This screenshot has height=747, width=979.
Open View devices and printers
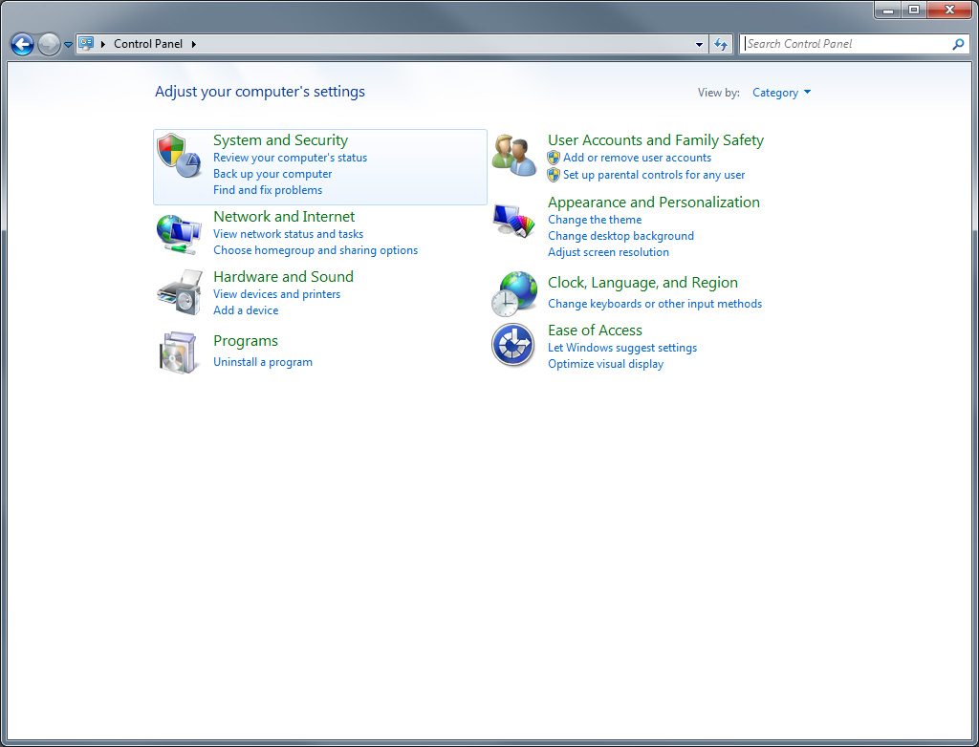(x=276, y=294)
